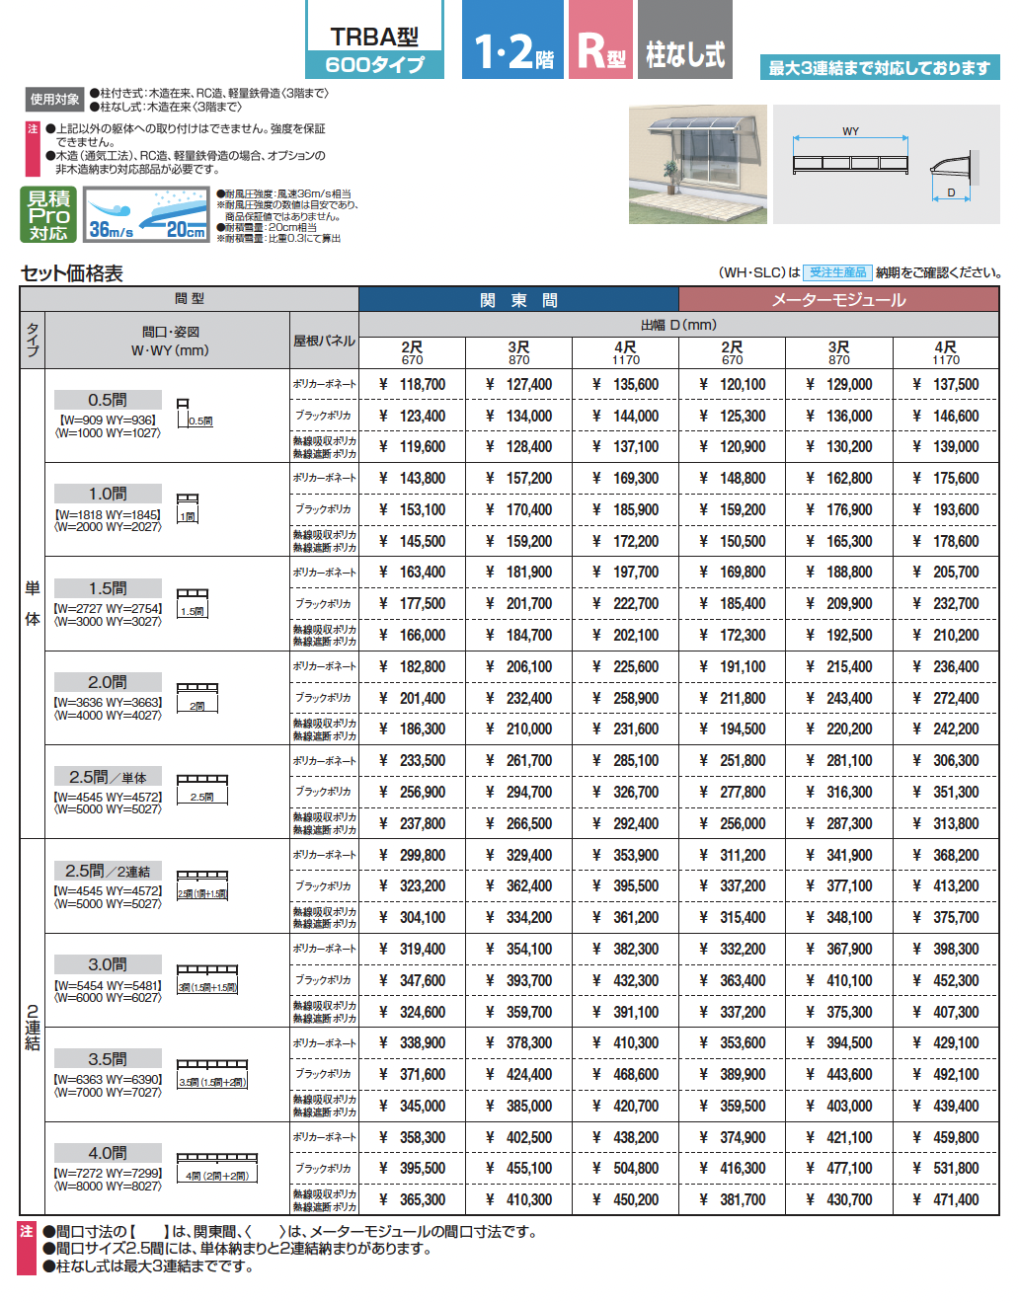This screenshot has width=1019, height=1303.
Task: Click the 最大3連結まで対応しております banner
Action: (x=879, y=68)
